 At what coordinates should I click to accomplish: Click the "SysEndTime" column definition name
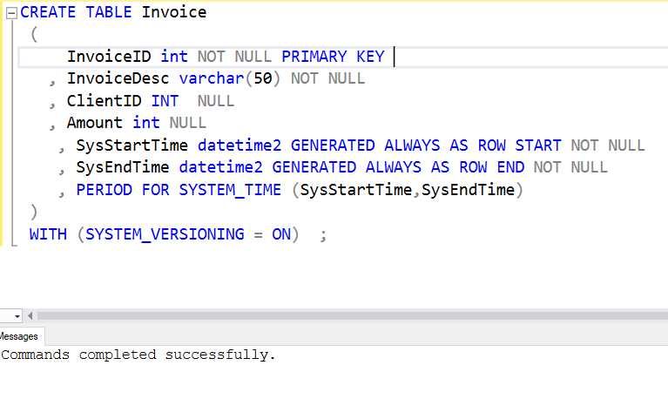click(x=123, y=167)
